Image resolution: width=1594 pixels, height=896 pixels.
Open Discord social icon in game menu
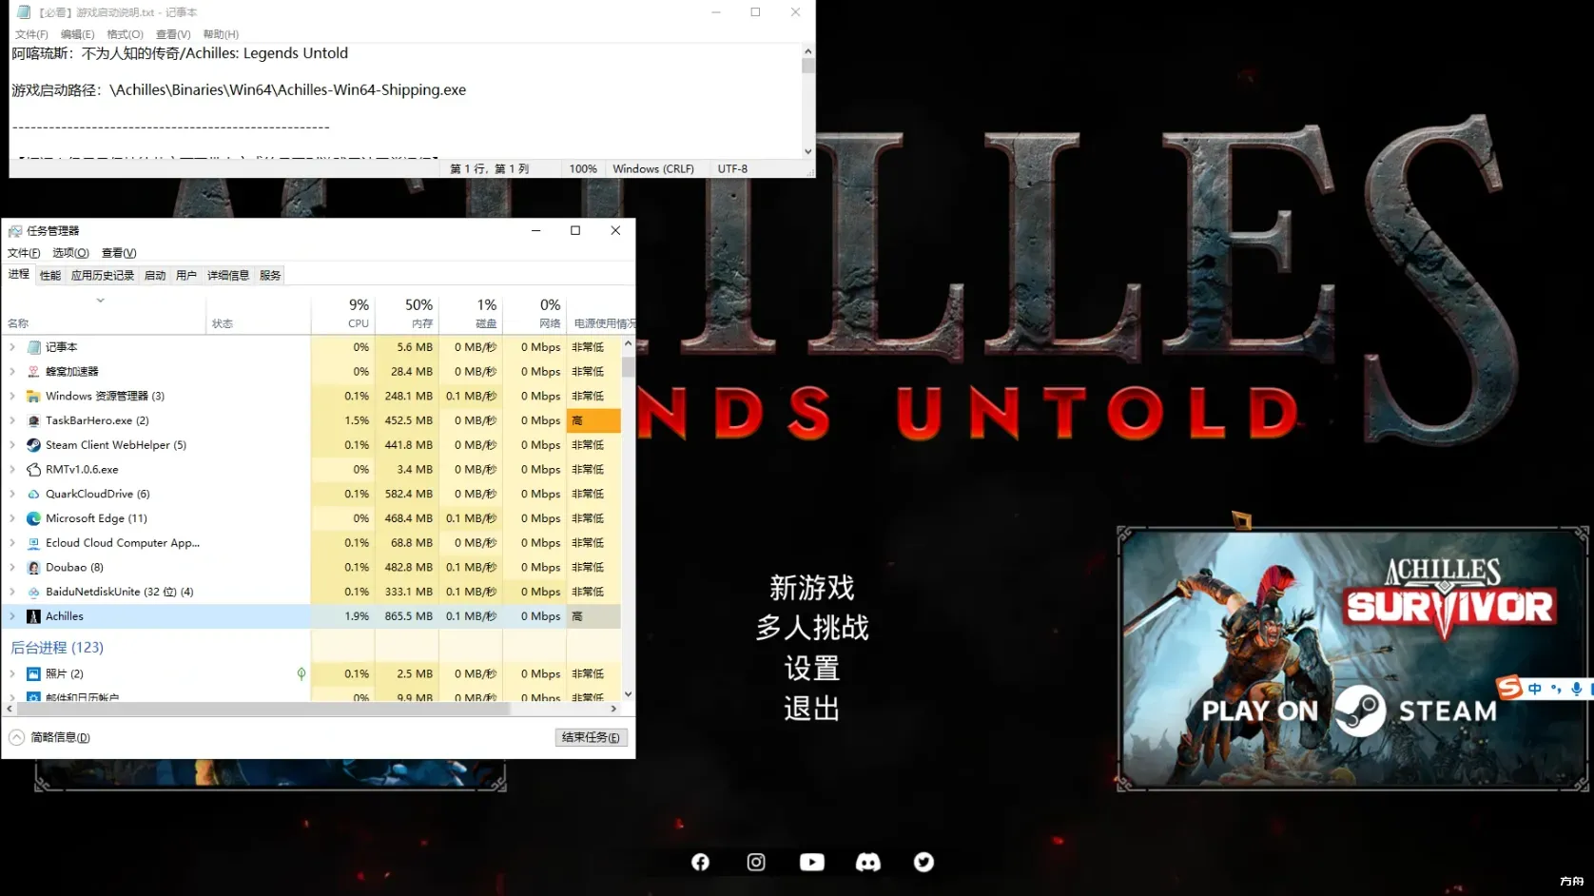point(868,862)
